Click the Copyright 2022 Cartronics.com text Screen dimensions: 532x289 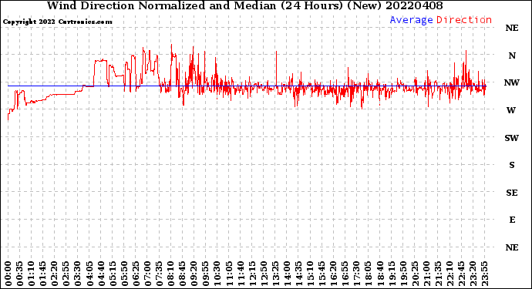click(57, 22)
